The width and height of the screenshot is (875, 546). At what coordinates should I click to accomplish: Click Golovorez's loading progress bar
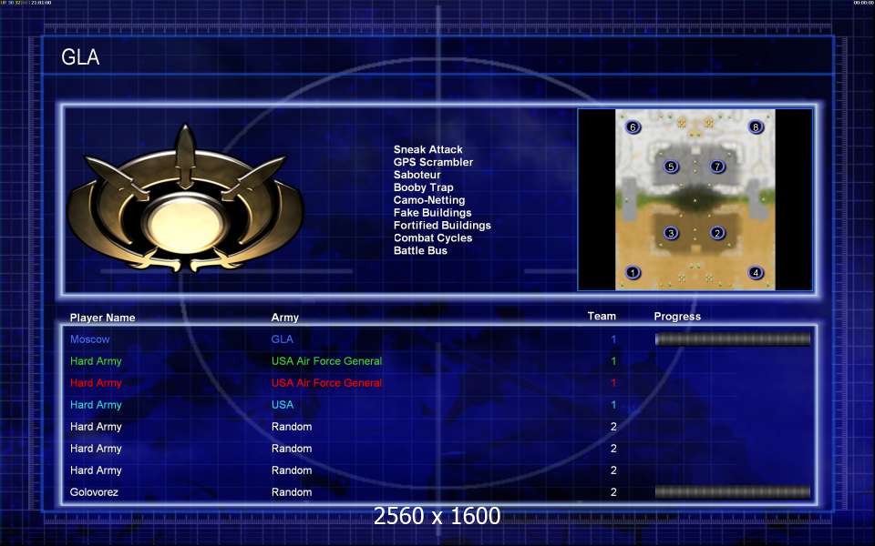[733, 492]
